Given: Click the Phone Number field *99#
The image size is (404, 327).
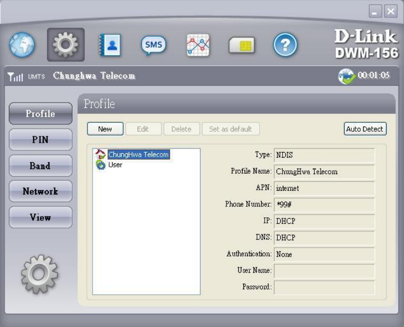Looking at the screenshot, I should point(325,205).
